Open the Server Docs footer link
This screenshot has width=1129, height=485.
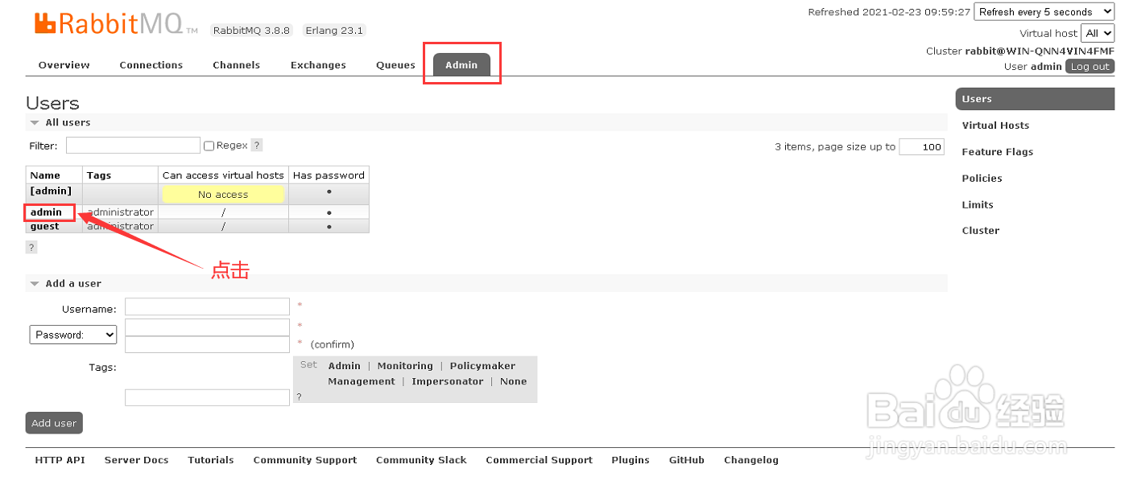click(x=137, y=460)
